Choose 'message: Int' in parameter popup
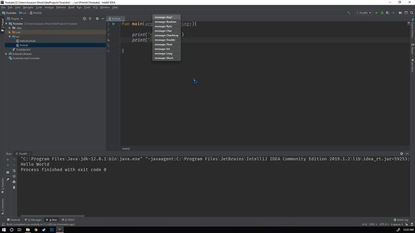 pos(167,49)
